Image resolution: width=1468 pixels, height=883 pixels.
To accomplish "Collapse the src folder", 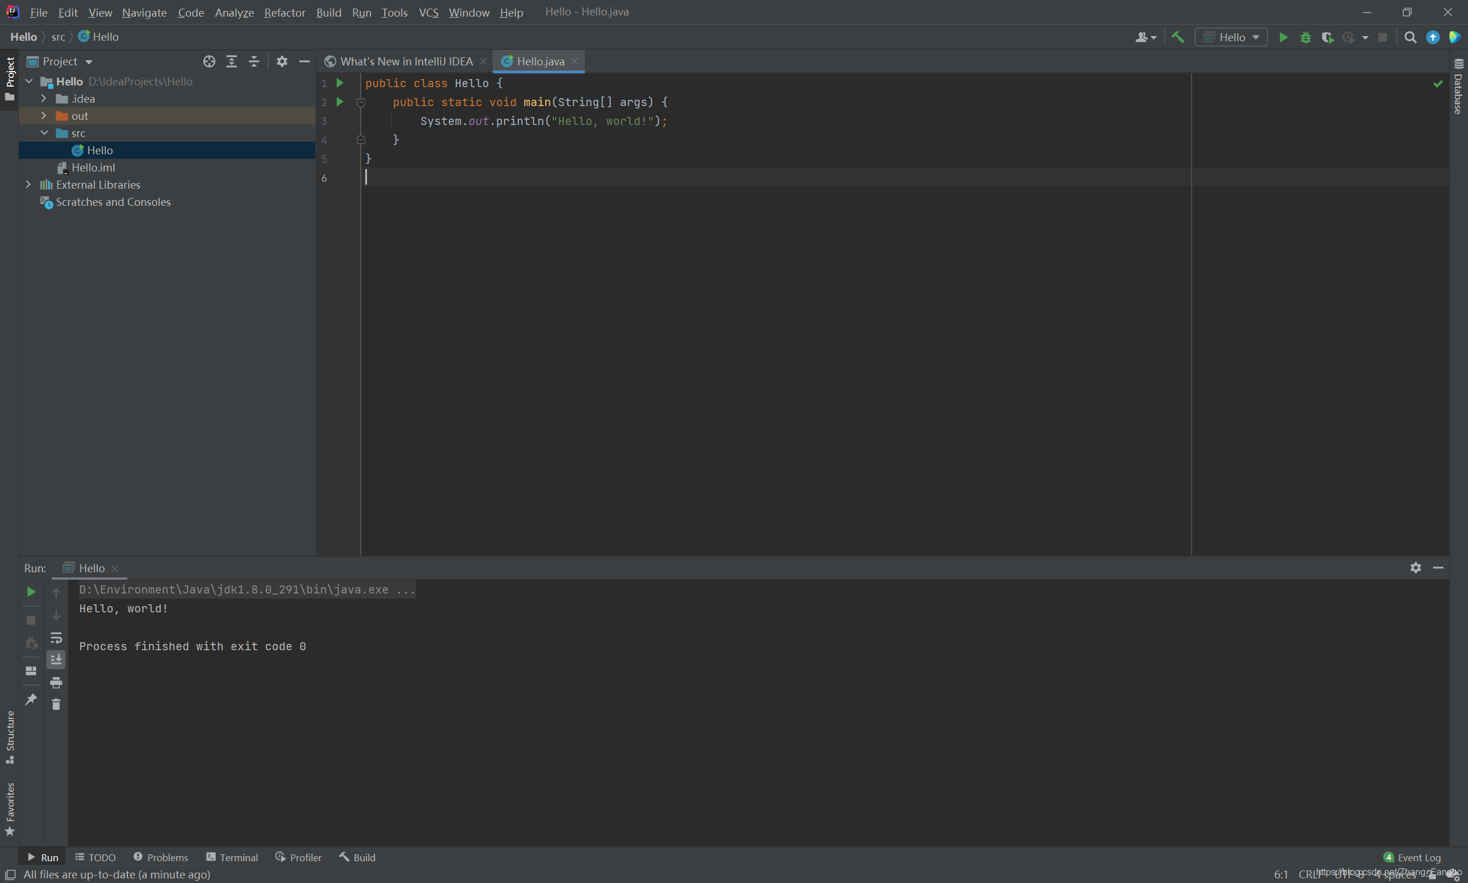I will pyautogui.click(x=44, y=132).
